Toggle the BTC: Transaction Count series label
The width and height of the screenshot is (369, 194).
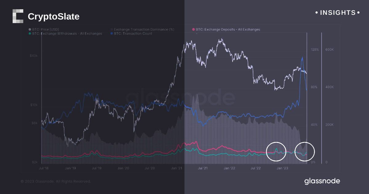133,34
